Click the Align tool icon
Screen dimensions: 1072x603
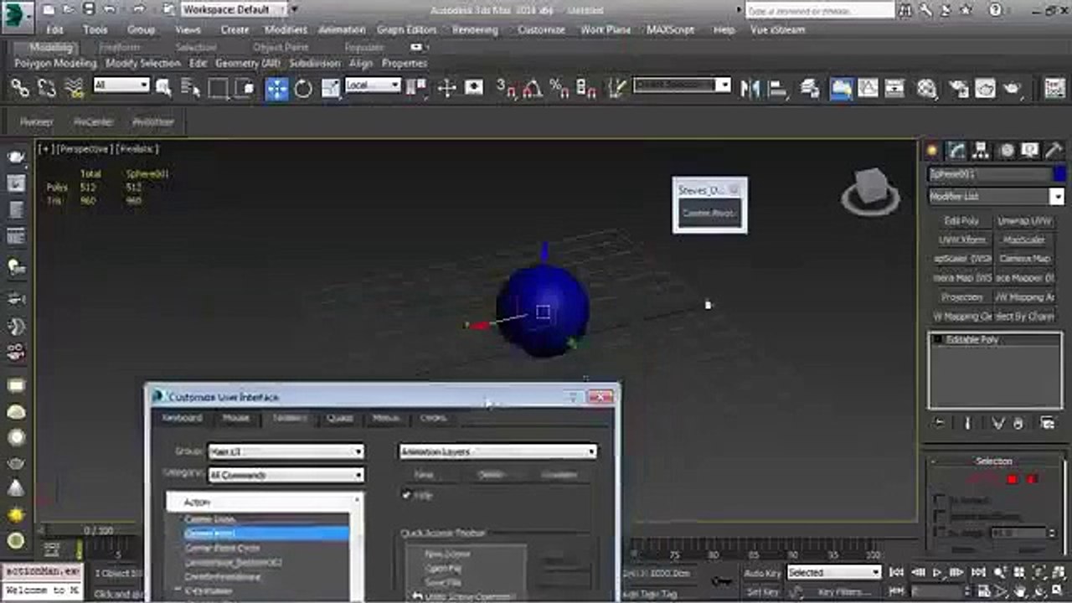pos(777,88)
